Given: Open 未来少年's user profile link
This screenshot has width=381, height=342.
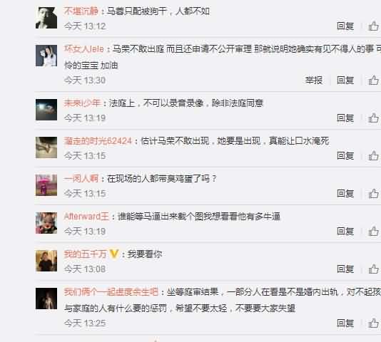Looking at the screenshot, I should [x=82, y=103].
